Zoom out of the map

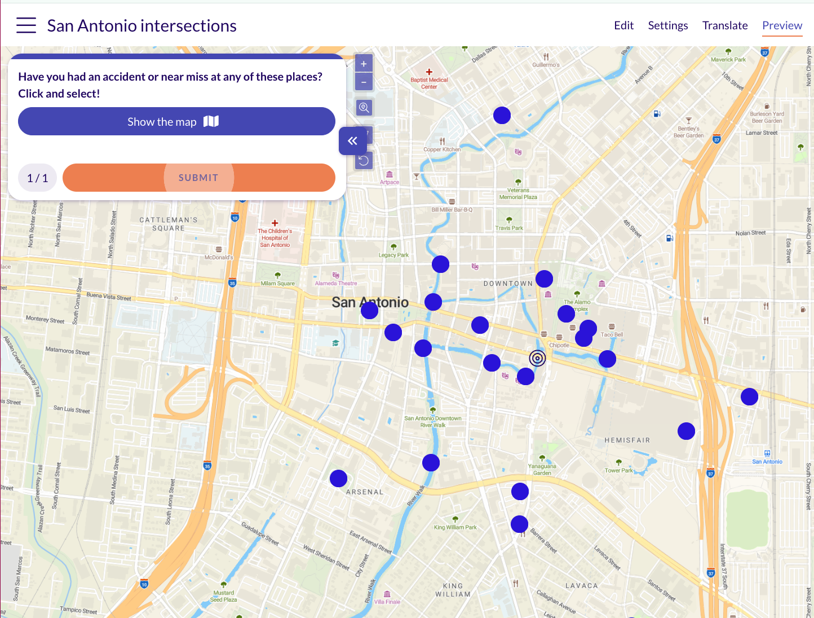[x=364, y=82]
